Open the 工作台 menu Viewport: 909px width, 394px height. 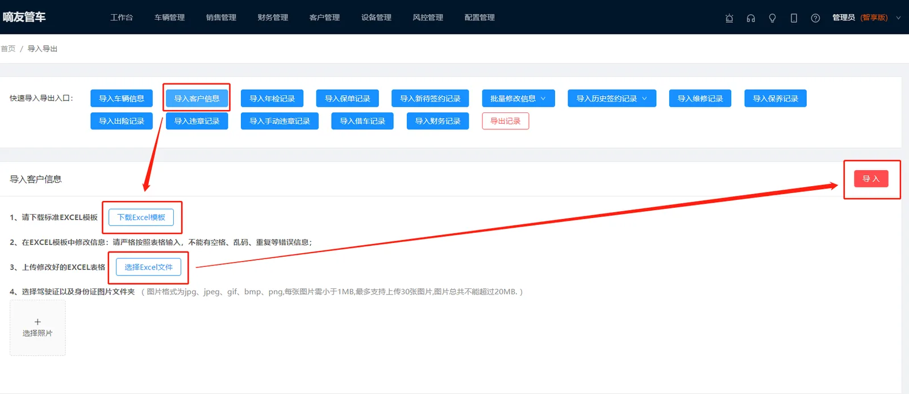point(122,18)
